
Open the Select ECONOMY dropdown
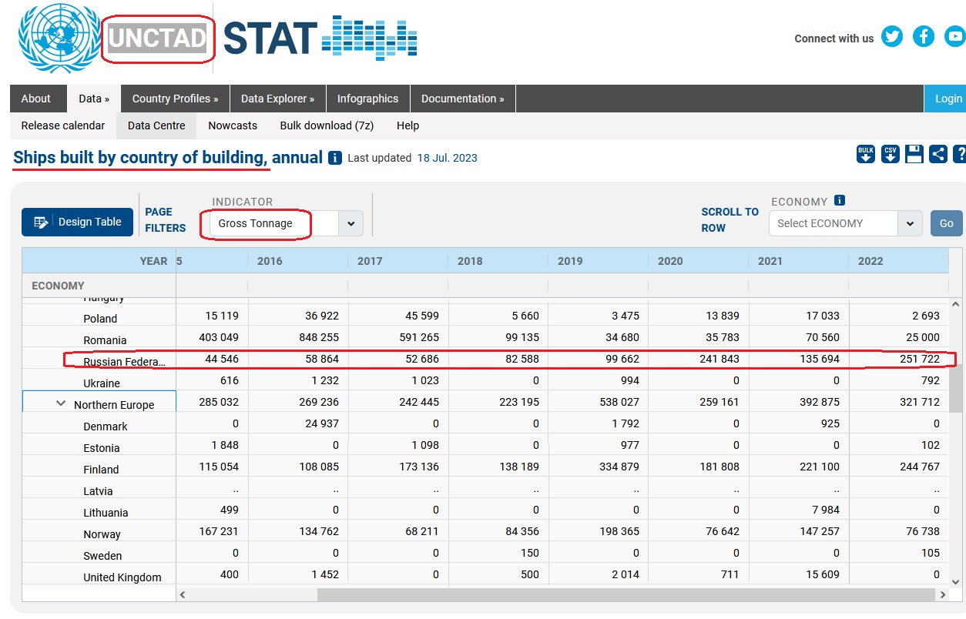pyautogui.click(x=845, y=223)
